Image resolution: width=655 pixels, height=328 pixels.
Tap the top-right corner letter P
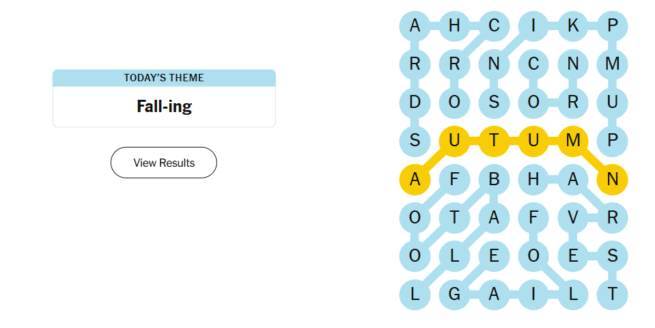[x=613, y=26]
